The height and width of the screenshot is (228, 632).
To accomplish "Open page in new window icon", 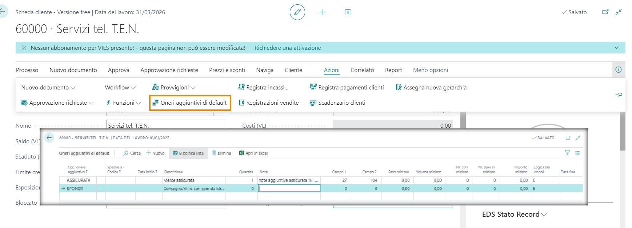I will 605,12.
